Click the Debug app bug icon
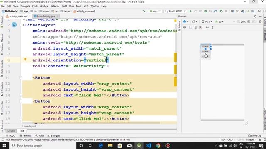 tap(206, 11)
